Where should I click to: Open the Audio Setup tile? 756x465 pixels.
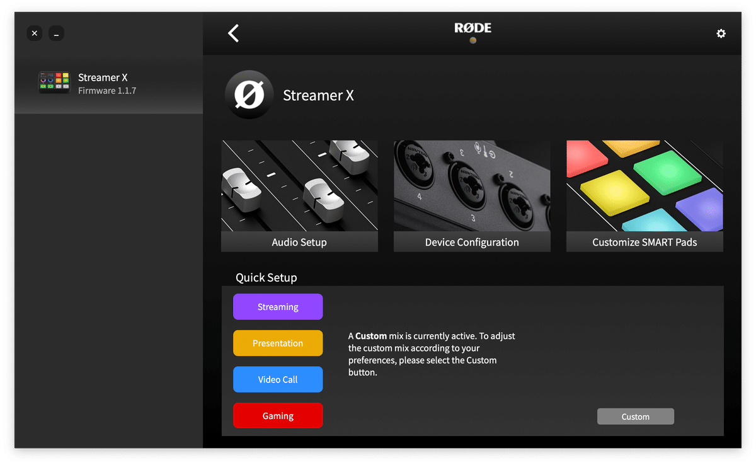pos(299,196)
